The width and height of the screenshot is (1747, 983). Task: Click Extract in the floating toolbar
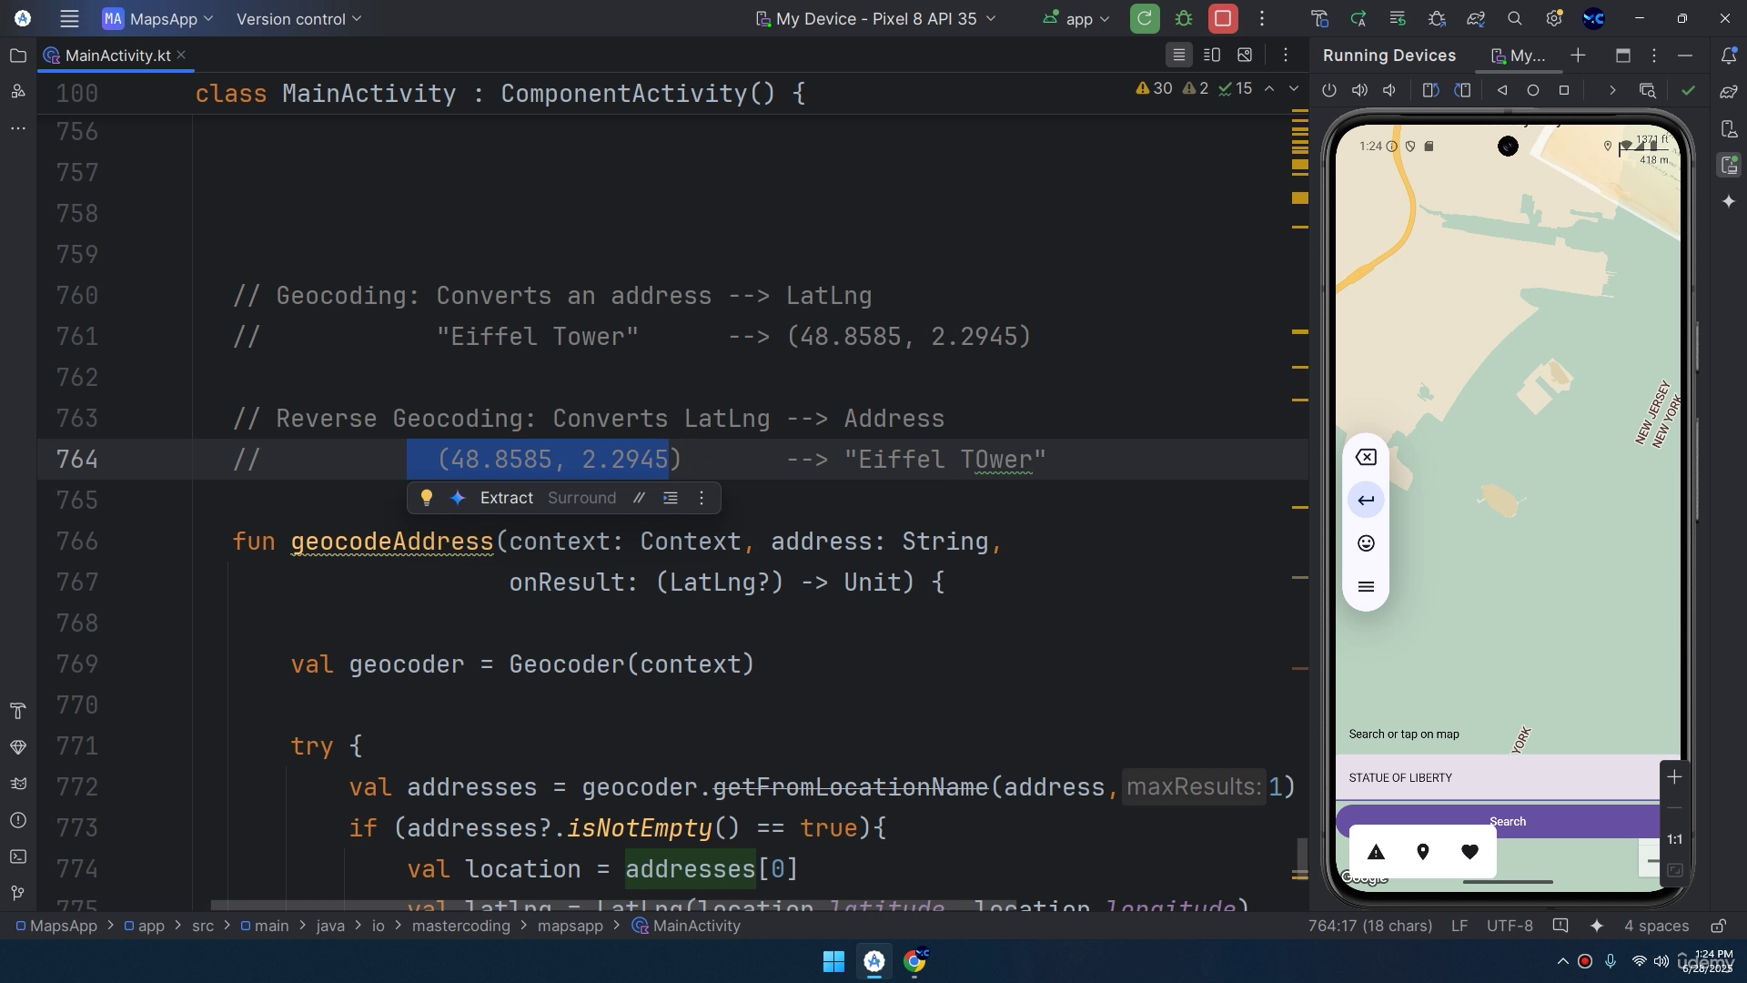[x=507, y=498]
